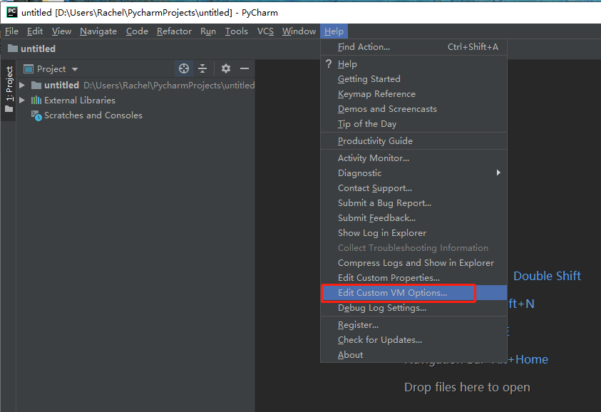Click the locate/scroll from source crosshair icon
601x412 pixels.
(x=184, y=68)
